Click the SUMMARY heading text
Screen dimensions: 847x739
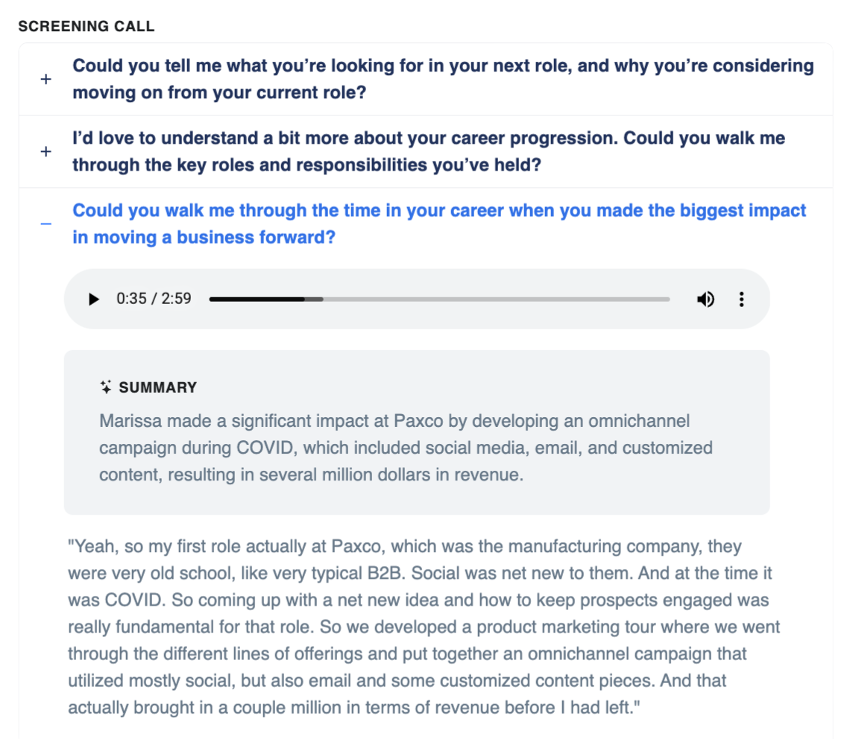(x=158, y=387)
